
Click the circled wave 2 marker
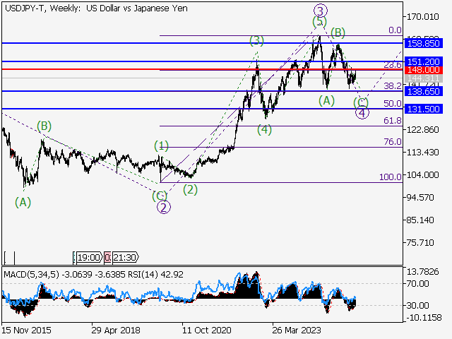coord(162,207)
